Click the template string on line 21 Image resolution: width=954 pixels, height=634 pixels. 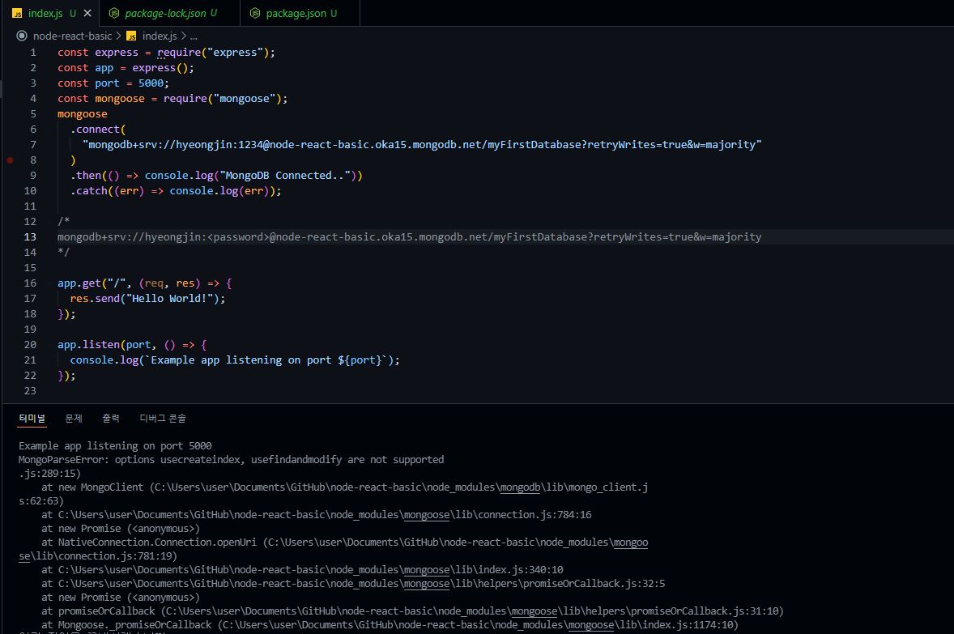[x=266, y=360]
